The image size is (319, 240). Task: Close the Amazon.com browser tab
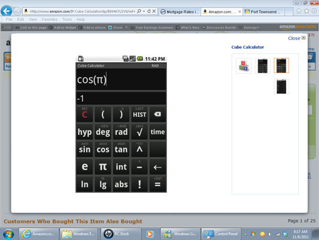[x=239, y=12]
